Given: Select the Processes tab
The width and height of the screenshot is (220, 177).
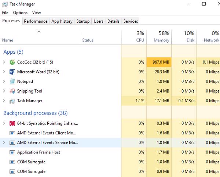Looking at the screenshot, I should pos(11,21).
